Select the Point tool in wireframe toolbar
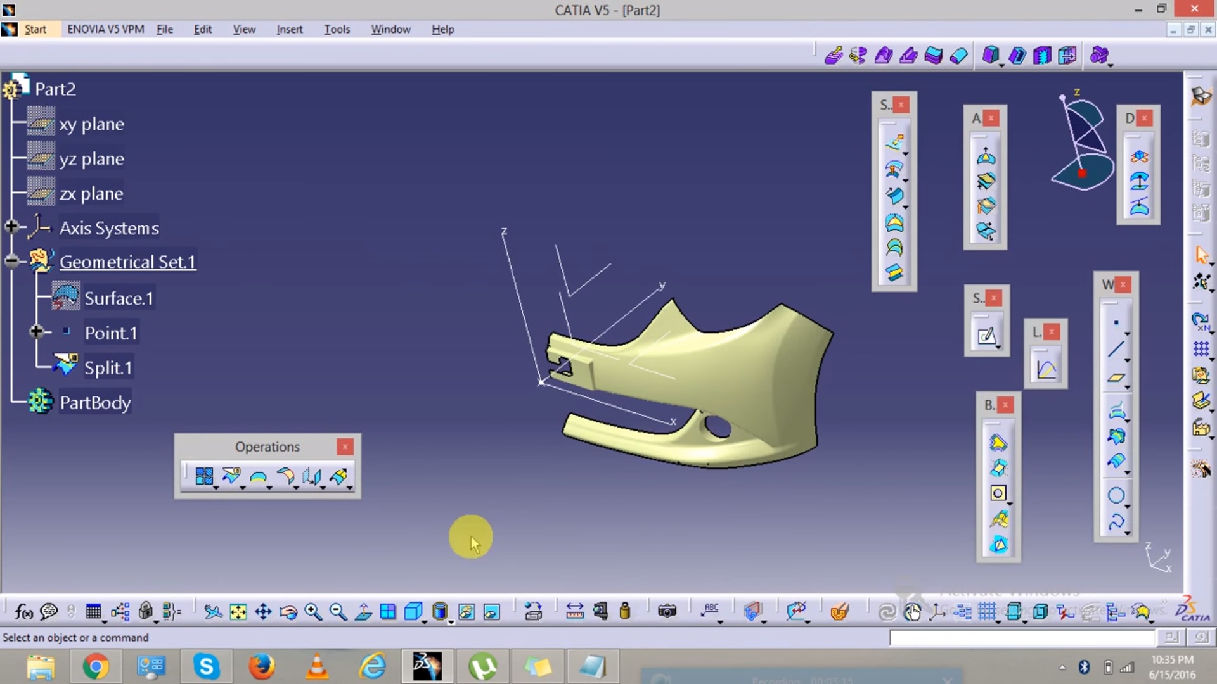The width and height of the screenshot is (1217, 684). [x=1116, y=323]
